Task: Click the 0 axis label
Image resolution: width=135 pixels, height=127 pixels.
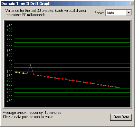Action: [x=11, y=63]
